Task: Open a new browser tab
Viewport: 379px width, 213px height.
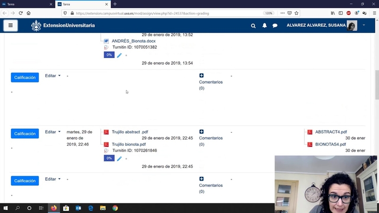Action: [x=115, y=4]
